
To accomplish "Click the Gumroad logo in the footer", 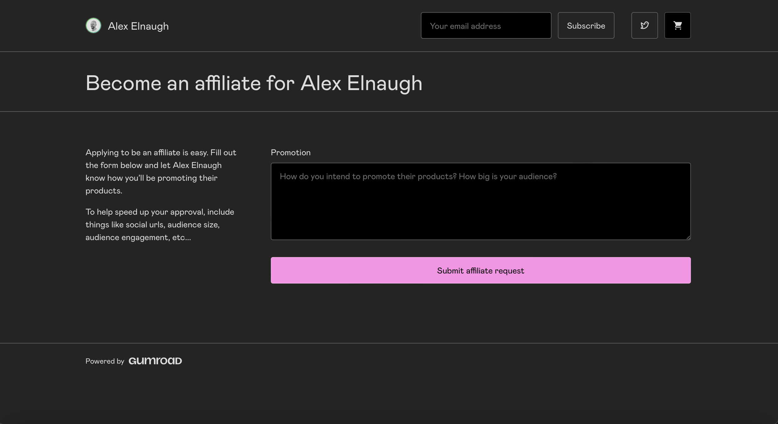I will point(155,361).
